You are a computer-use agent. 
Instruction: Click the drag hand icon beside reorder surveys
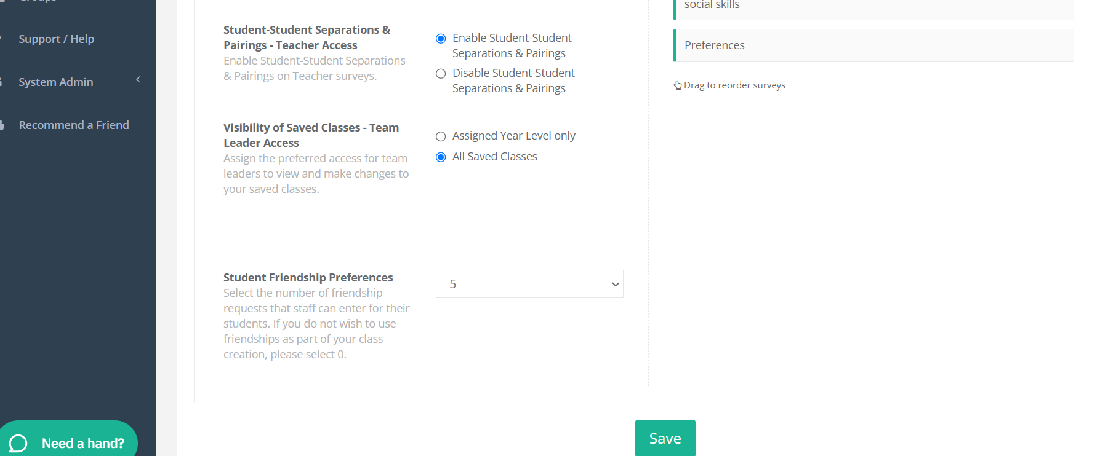pyautogui.click(x=678, y=85)
